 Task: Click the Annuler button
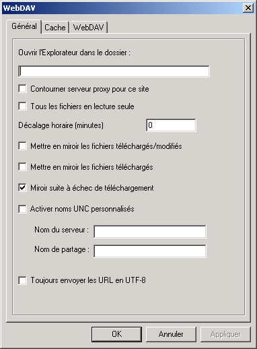coord(171,334)
